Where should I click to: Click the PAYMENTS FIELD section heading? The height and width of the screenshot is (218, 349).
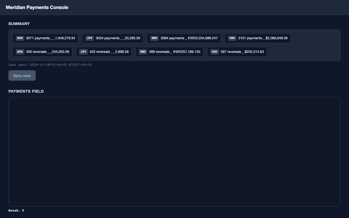pos(26,91)
